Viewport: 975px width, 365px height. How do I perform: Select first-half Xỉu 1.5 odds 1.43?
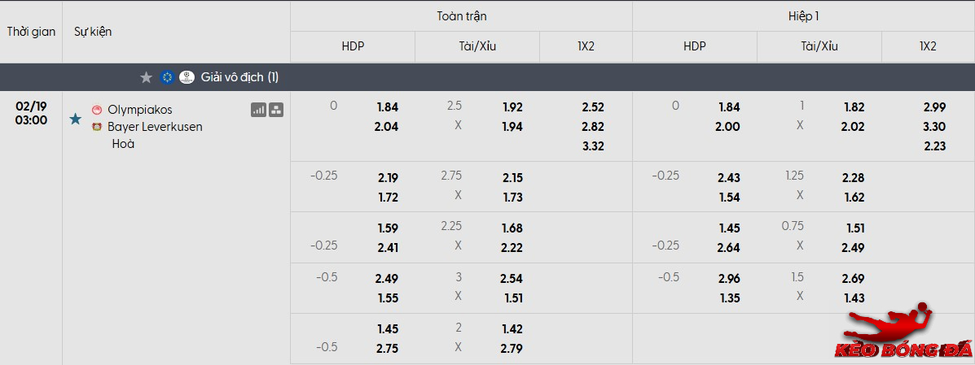pyautogui.click(x=854, y=298)
